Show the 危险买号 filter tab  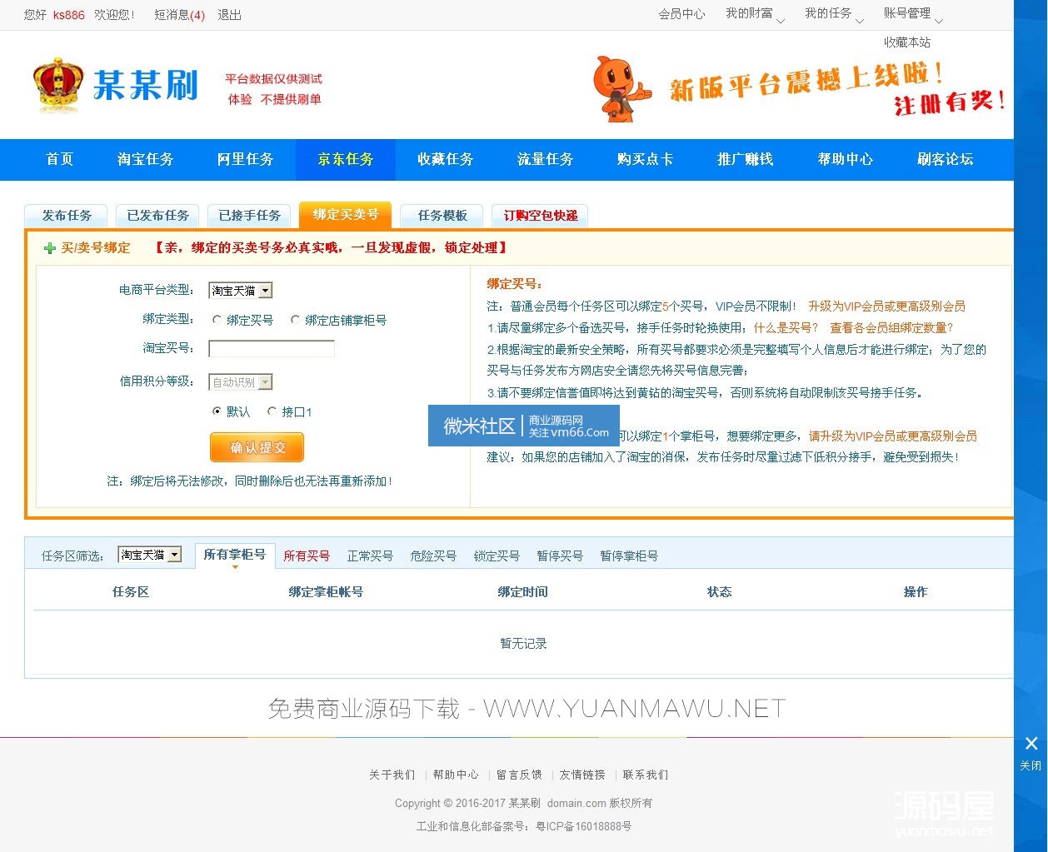click(433, 556)
